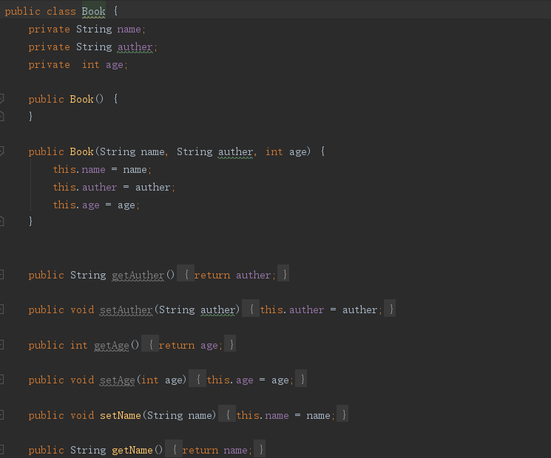Collapse the empty Book() constructor gutter fold marker
551x458 pixels.
[1, 99]
